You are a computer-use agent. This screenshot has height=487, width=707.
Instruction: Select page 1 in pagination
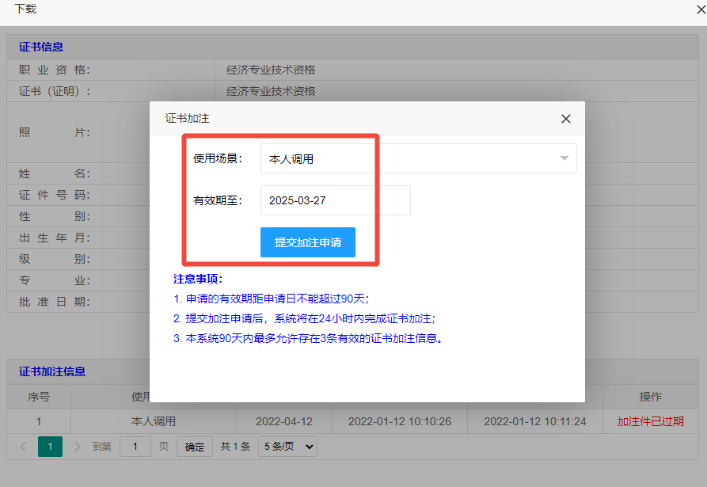point(50,447)
